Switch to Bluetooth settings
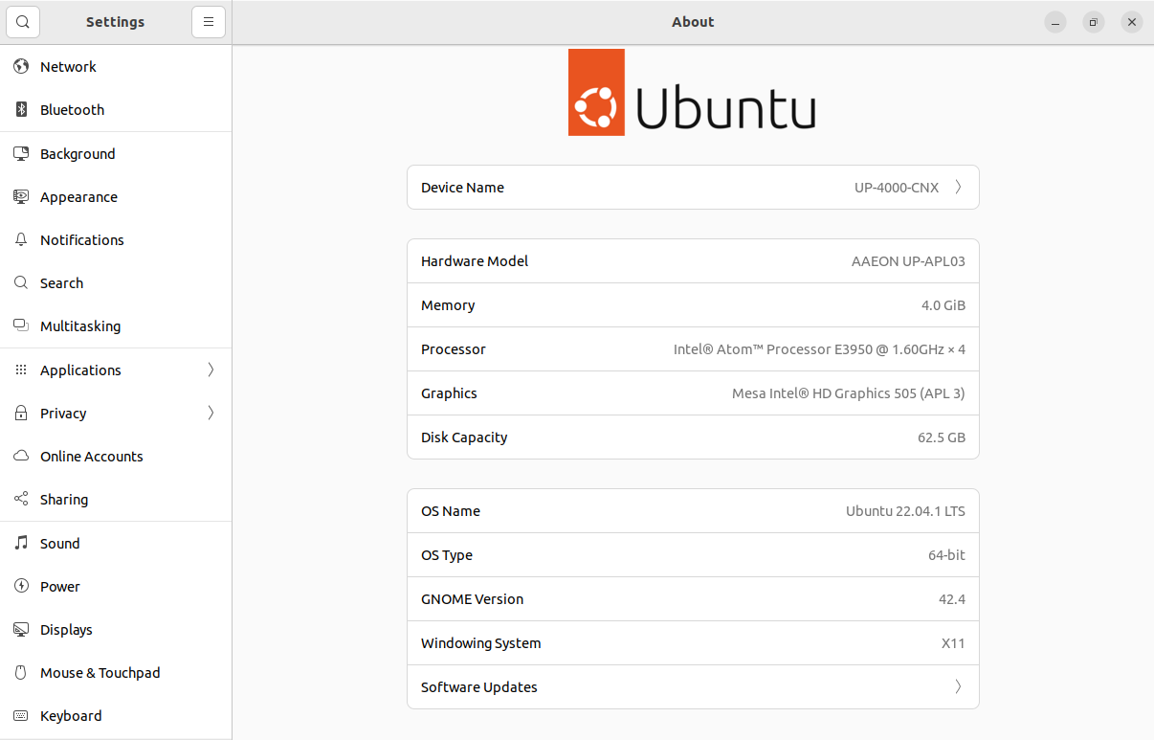1154x740 pixels. coord(116,110)
